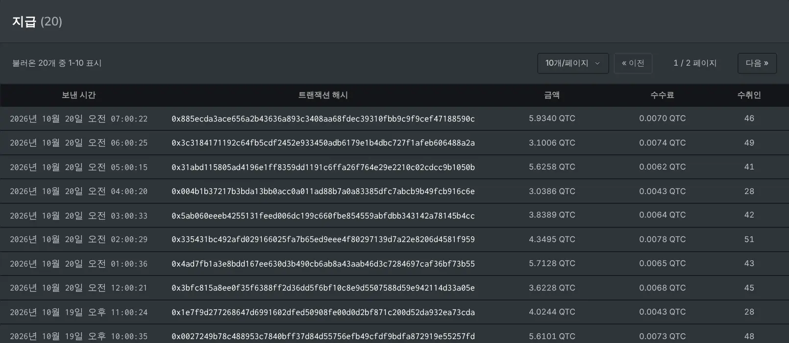789x343 pixels.
Task: Open transaction hash starting 0x3c318417
Action: click(323, 143)
